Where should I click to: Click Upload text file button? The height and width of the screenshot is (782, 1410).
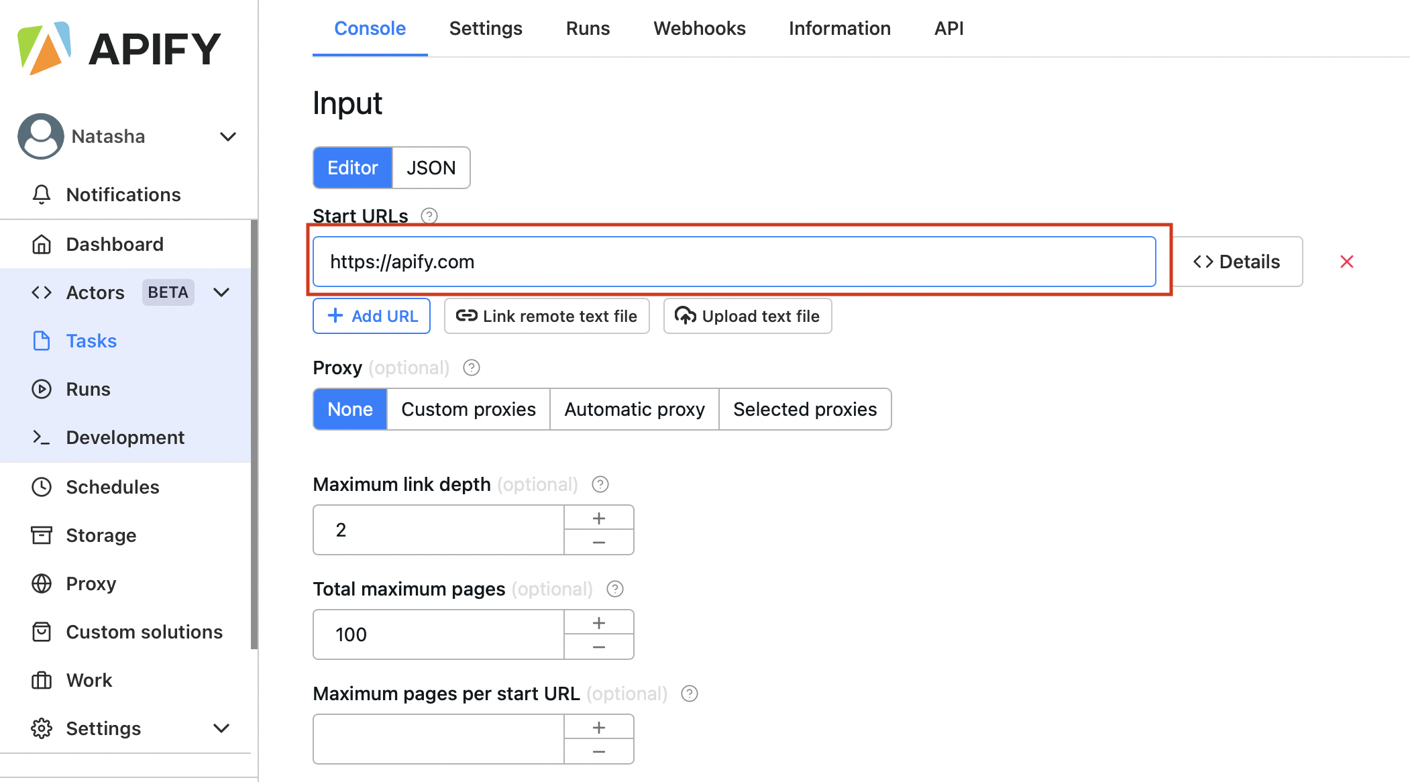pyautogui.click(x=747, y=316)
